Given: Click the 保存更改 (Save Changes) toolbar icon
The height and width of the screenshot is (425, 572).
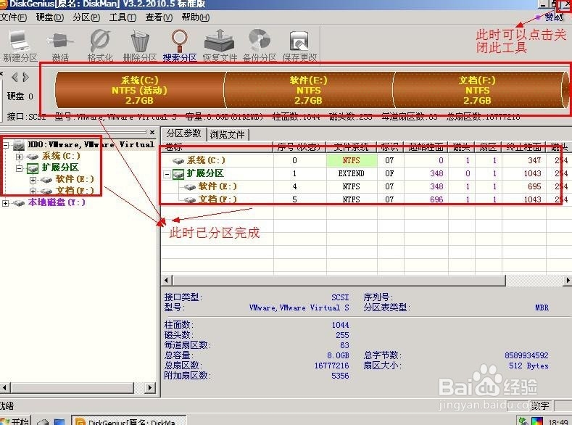Looking at the screenshot, I should coord(299,46).
